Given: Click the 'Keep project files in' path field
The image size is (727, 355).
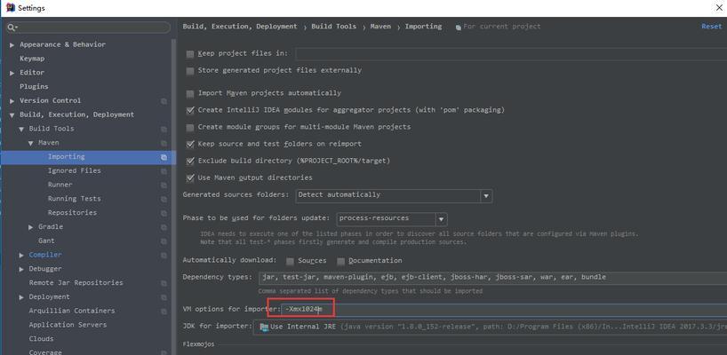Looking at the screenshot, I should point(511,54).
